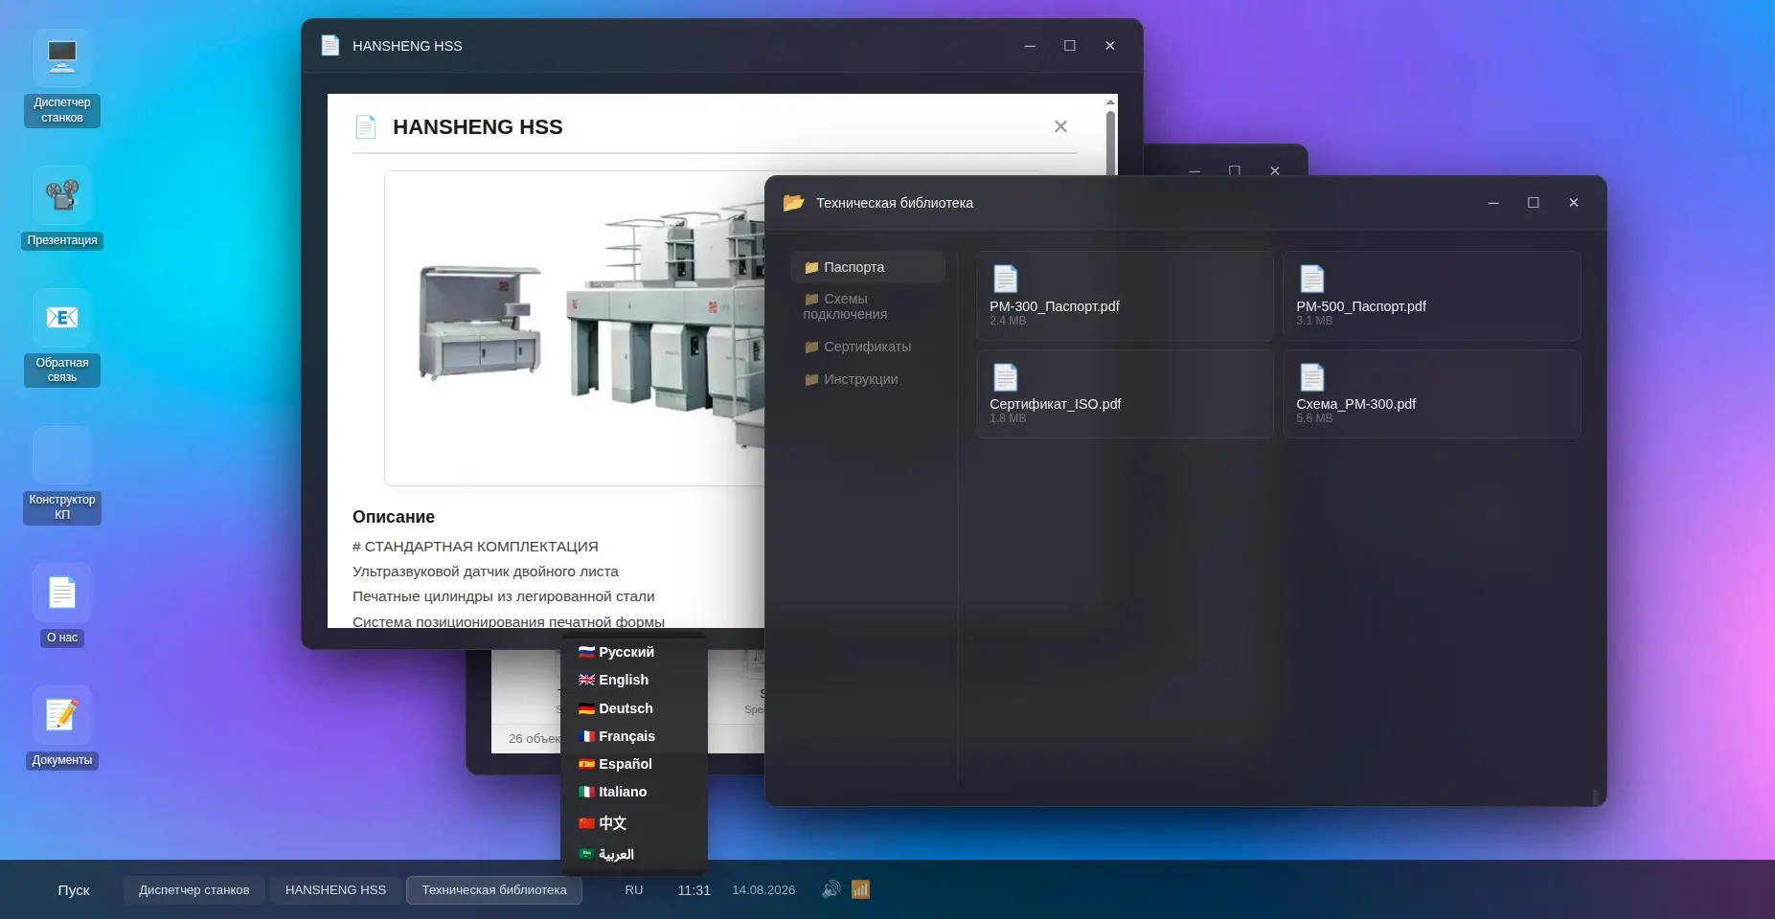The height and width of the screenshot is (919, 1775).
Task: Click the Схема_PM-300.pdf file icon
Action: pos(1311,377)
